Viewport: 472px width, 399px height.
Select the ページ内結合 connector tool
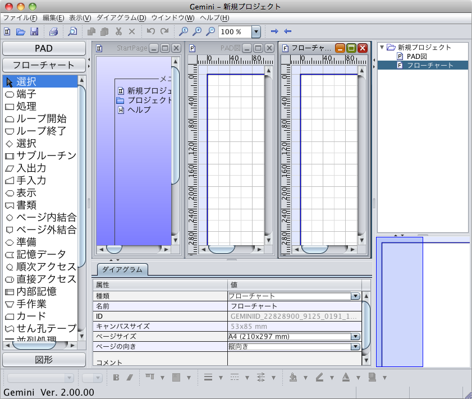click(x=40, y=217)
